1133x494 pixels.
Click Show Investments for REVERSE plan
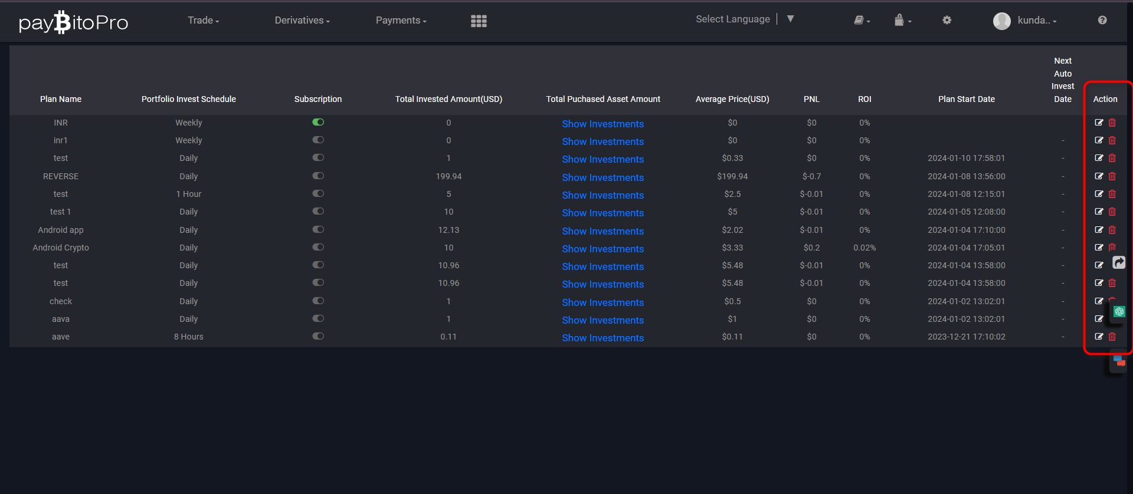click(x=602, y=177)
